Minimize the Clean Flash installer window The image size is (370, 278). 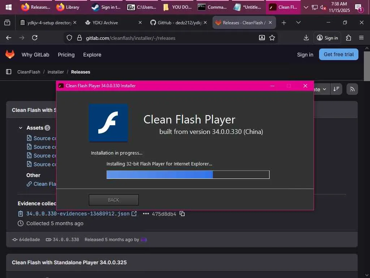coord(272,86)
